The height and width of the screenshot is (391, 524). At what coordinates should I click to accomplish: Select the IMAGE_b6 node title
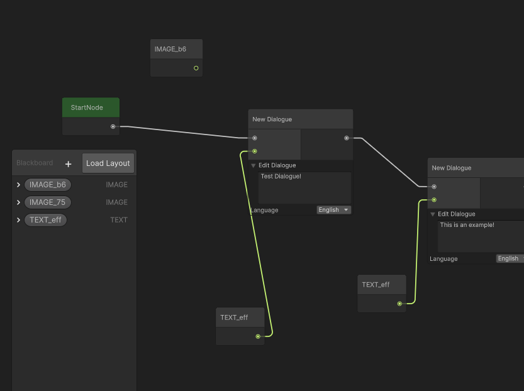[170, 49]
